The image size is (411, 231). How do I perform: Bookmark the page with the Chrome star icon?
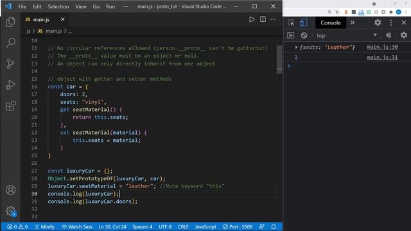337,12
